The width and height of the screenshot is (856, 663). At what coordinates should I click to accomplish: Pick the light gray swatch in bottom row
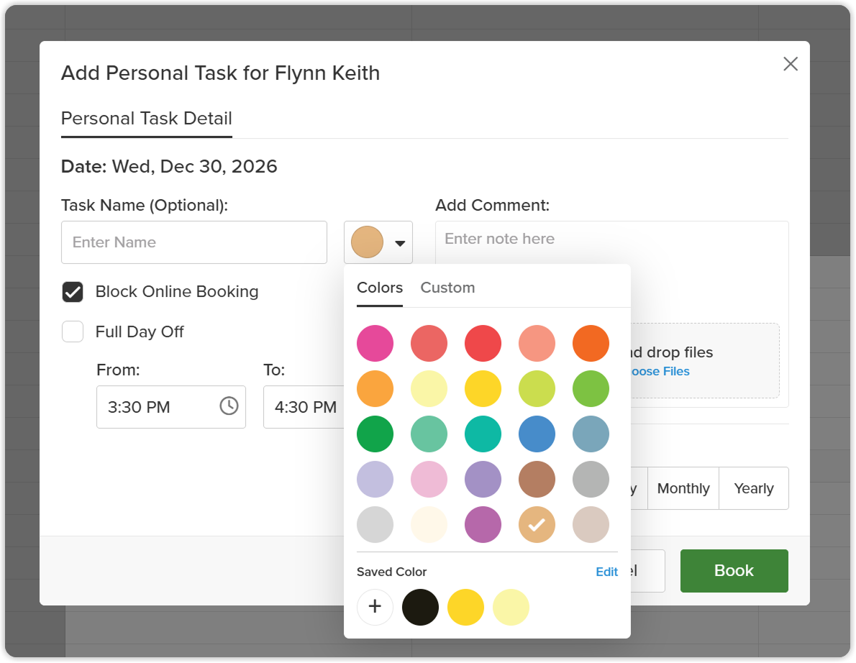375,524
